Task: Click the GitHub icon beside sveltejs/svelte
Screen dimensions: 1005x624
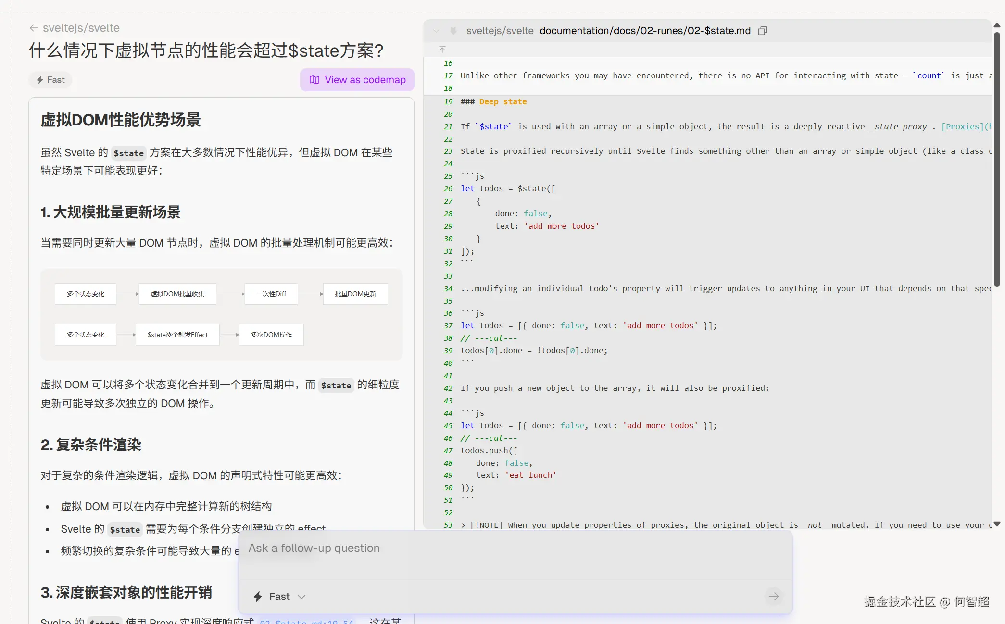Action: (x=453, y=31)
